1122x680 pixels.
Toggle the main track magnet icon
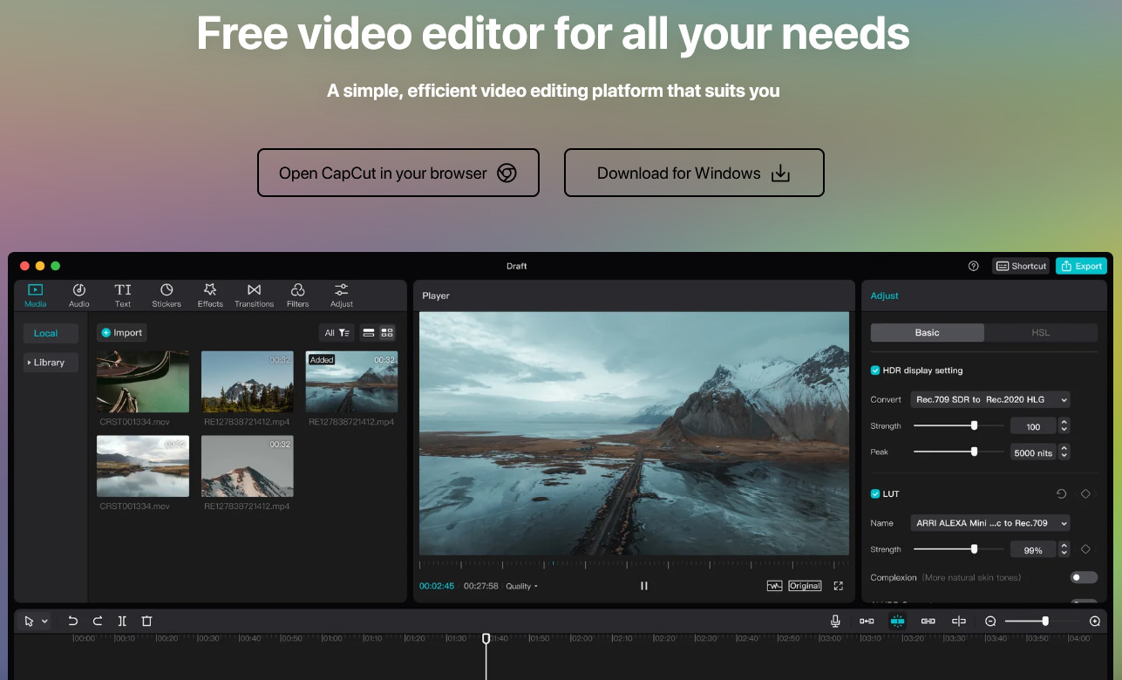click(x=867, y=621)
